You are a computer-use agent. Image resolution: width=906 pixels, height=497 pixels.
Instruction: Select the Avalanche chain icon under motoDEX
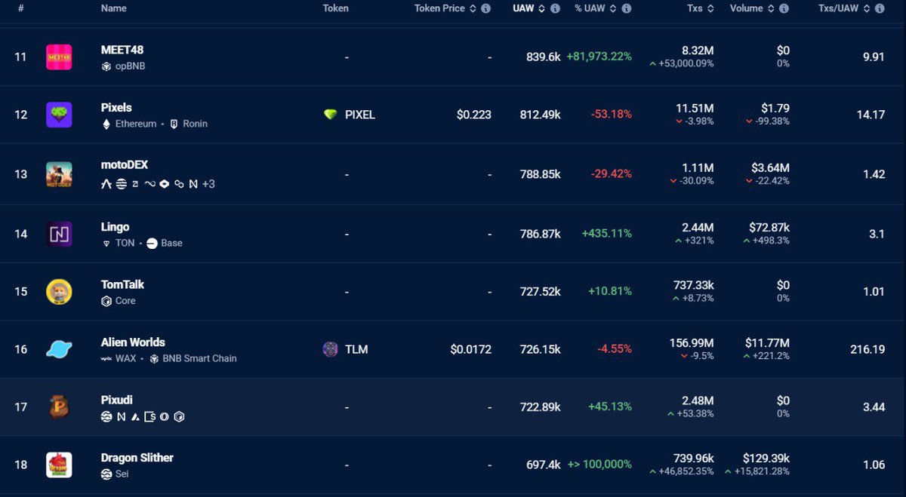106,183
